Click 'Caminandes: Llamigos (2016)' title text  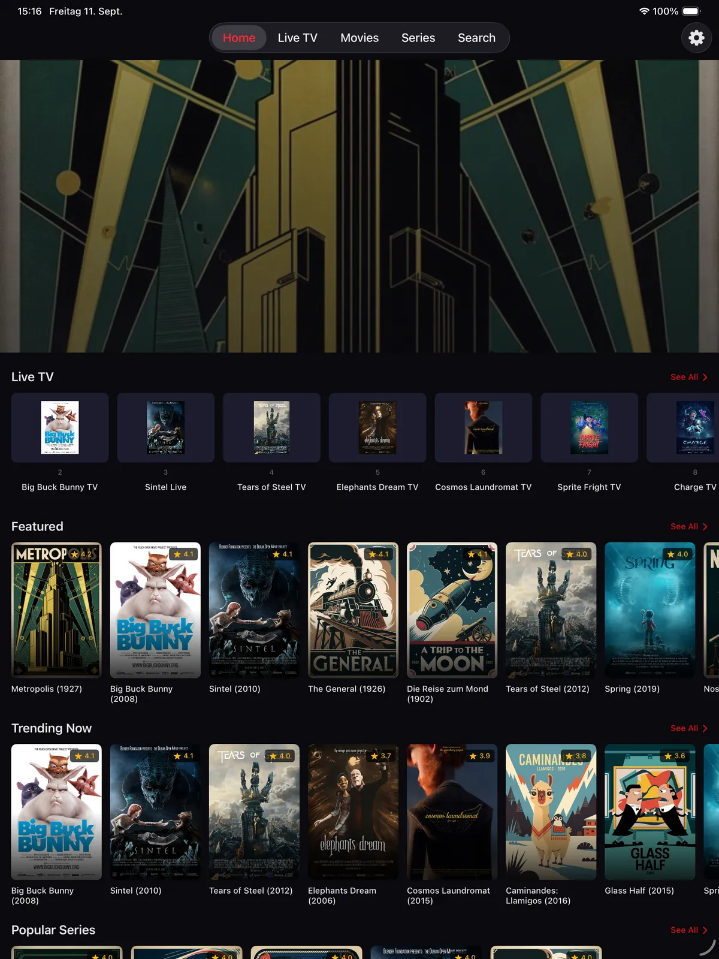coord(538,895)
